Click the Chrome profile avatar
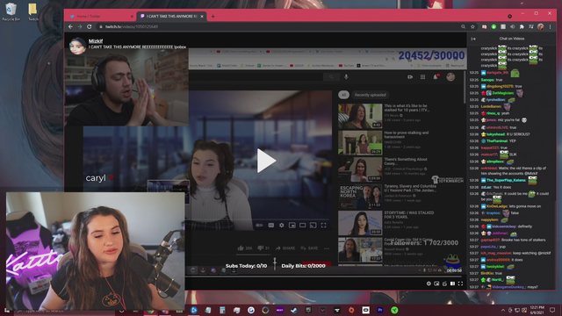 click(x=541, y=27)
